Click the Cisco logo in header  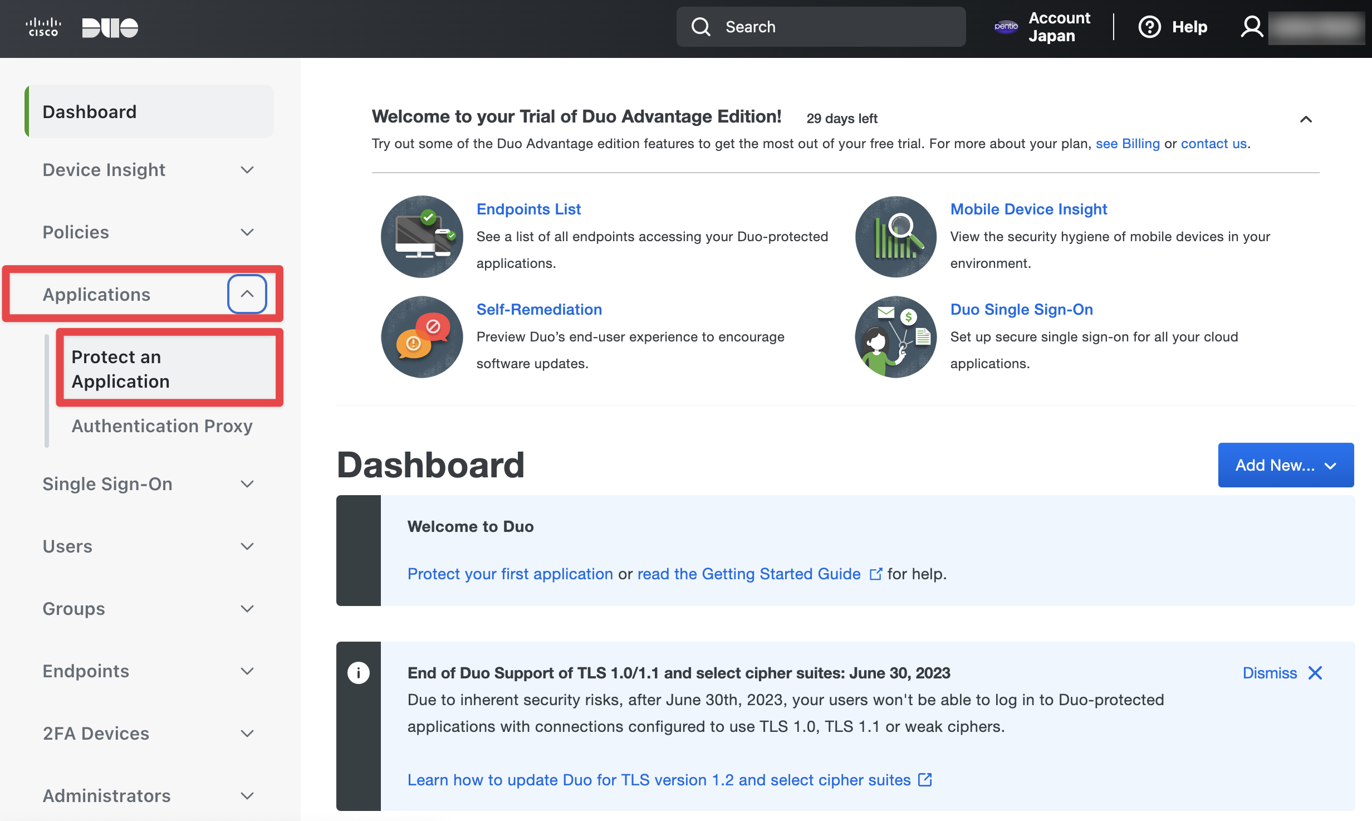43,27
